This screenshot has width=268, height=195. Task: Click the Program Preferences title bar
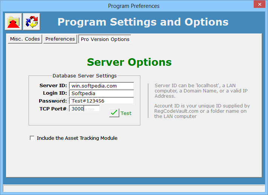134,6
